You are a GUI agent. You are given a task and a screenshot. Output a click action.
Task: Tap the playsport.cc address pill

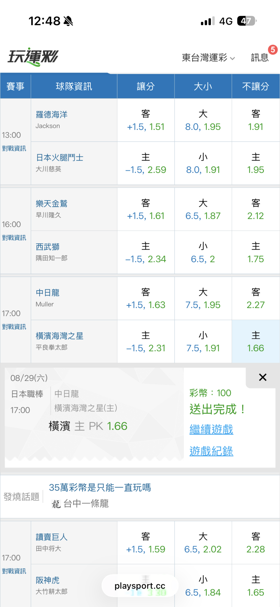point(140,585)
